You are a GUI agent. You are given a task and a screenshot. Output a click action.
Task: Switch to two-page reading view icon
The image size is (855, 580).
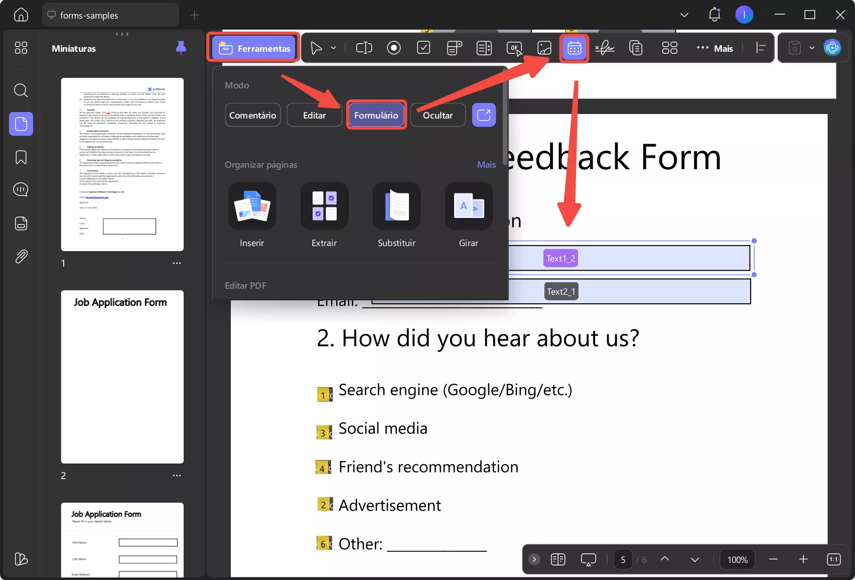tap(558, 559)
